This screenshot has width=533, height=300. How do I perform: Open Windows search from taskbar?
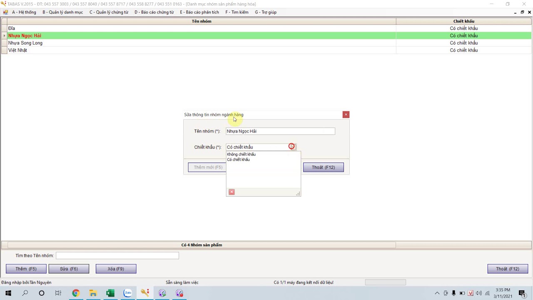25,293
